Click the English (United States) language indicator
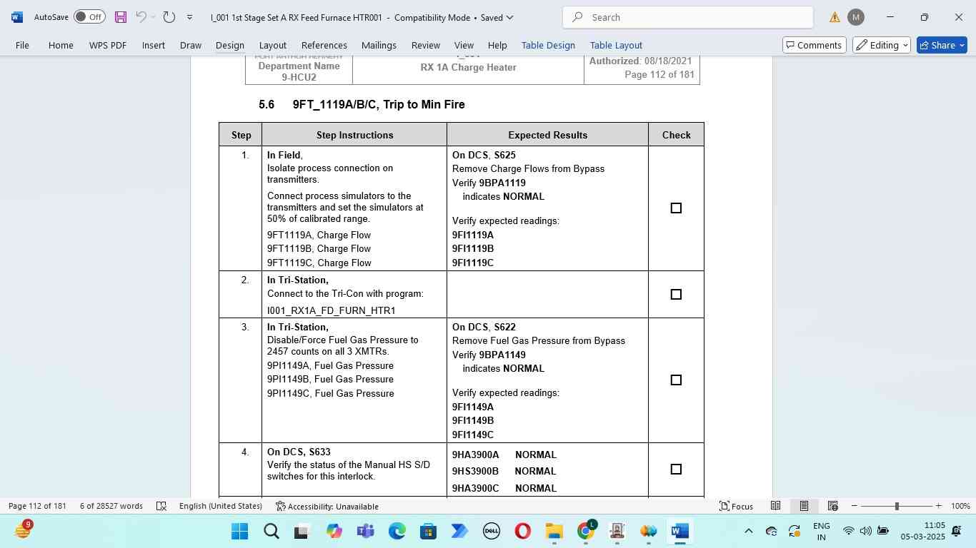 point(221,506)
